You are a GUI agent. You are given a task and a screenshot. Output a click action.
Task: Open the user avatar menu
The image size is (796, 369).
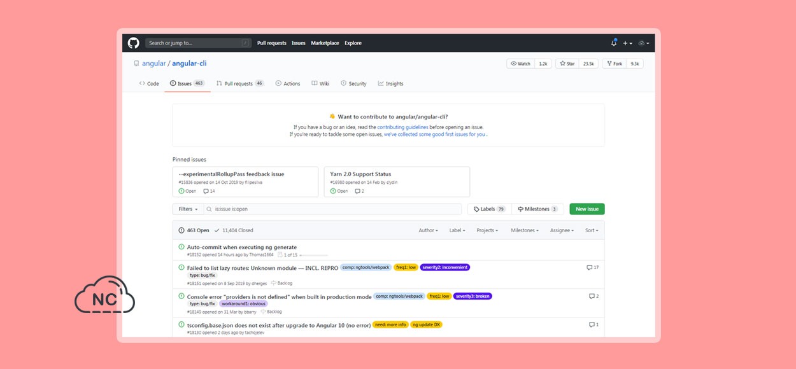tap(644, 43)
